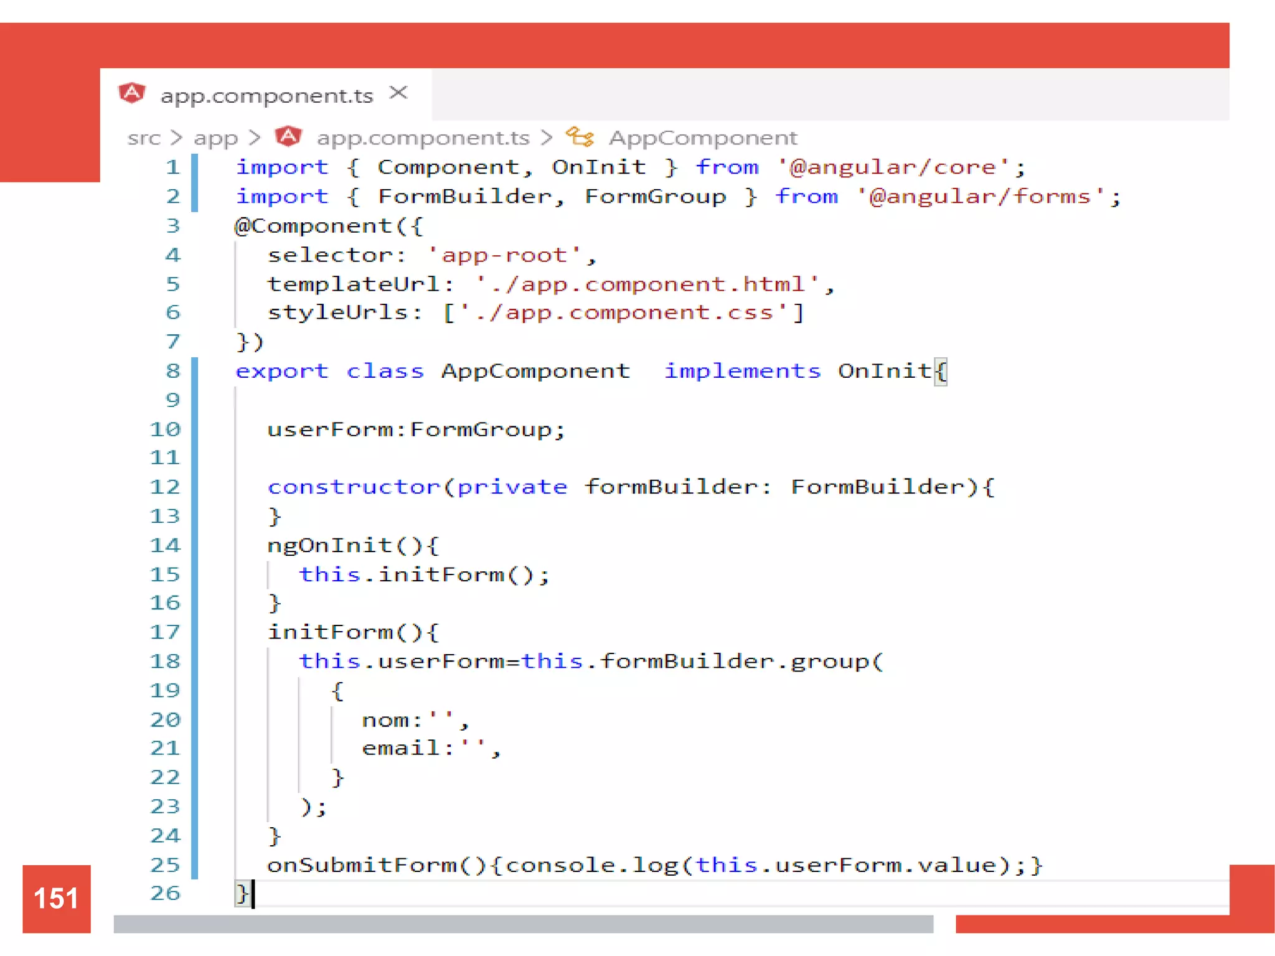Click the src breadcrumb segment

coord(144,138)
